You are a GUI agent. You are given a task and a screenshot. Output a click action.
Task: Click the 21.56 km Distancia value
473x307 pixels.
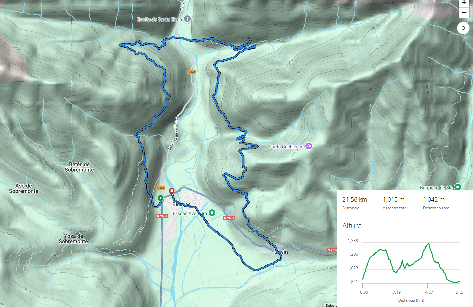click(x=355, y=200)
